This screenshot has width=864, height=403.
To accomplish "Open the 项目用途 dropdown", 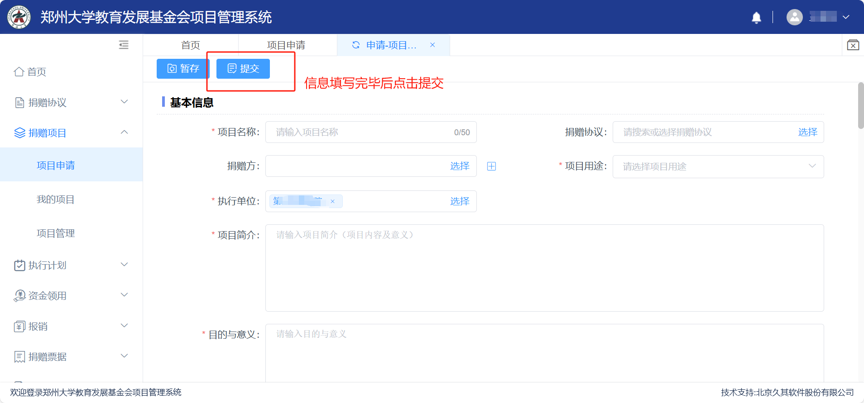I will [718, 166].
